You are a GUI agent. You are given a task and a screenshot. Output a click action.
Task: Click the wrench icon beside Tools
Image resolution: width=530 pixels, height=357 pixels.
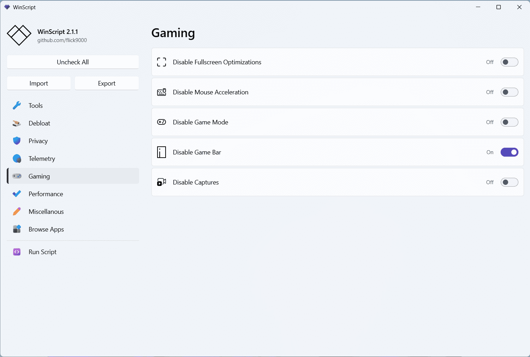17,106
